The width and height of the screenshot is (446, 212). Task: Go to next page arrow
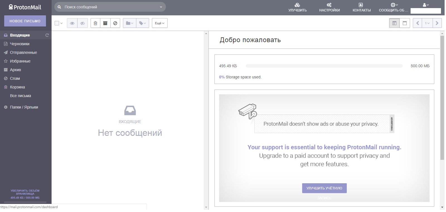coord(437,23)
